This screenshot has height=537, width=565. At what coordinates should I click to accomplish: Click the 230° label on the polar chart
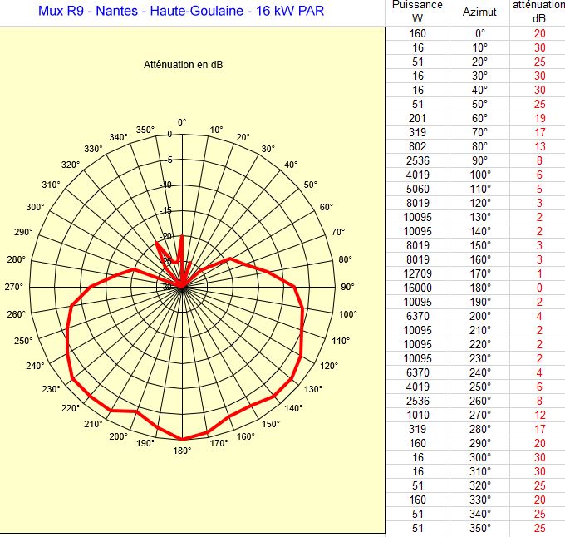tap(52, 389)
